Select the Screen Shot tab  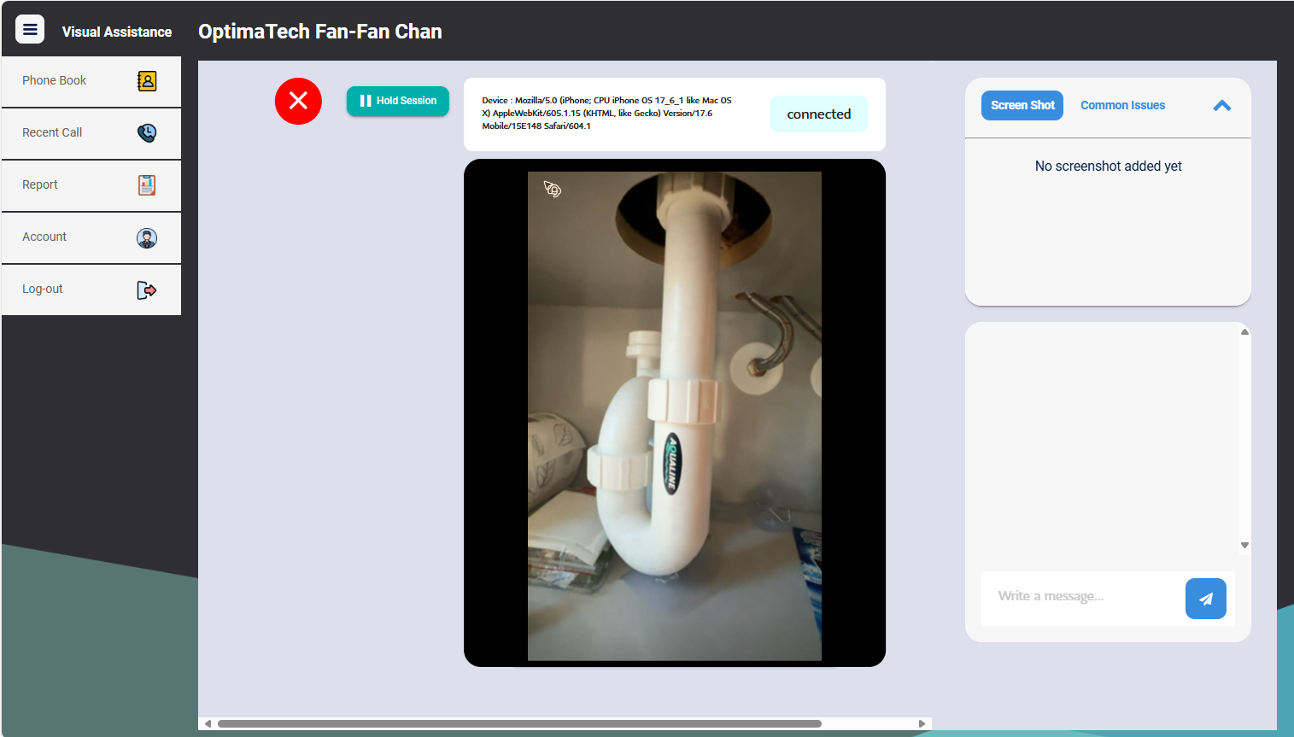(x=1022, y=105)
